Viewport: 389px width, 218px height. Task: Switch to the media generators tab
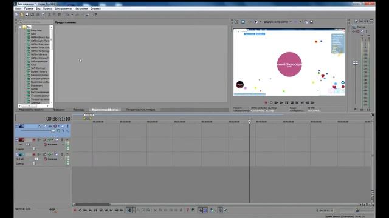pos(140,110)
